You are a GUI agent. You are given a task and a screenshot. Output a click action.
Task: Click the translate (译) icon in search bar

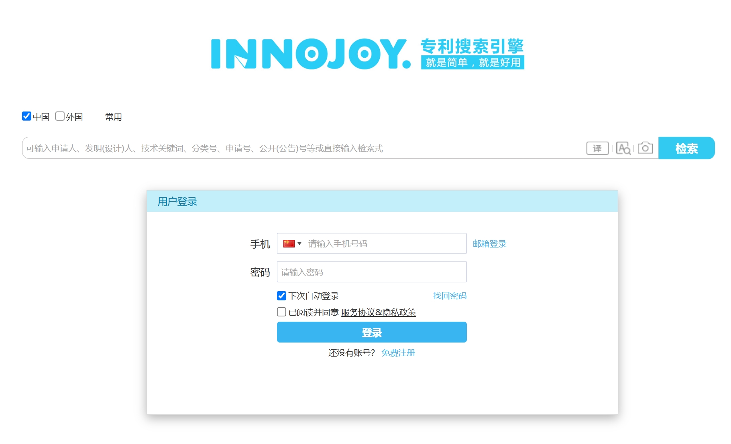click(598, 148)
